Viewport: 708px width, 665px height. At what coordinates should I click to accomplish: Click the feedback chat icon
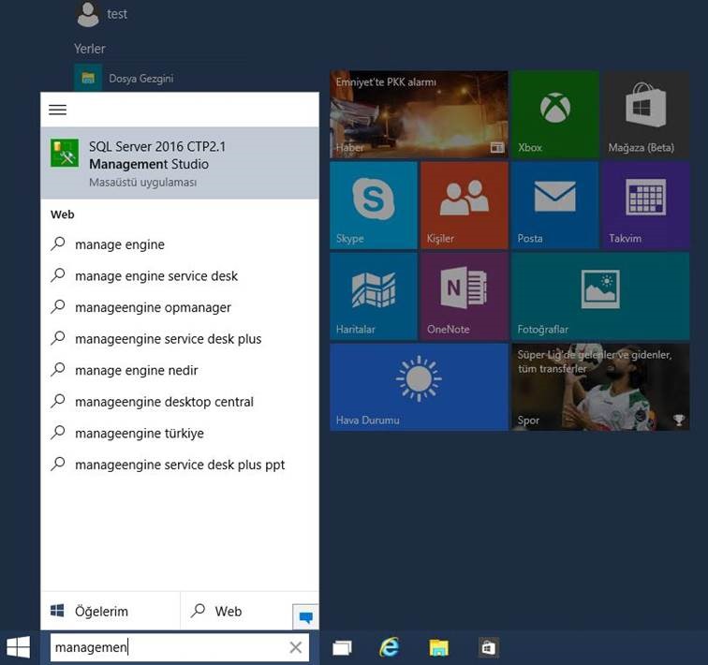tap(305, 616)
